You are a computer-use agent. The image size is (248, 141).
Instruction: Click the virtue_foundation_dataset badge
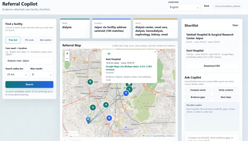pos(227,6)
